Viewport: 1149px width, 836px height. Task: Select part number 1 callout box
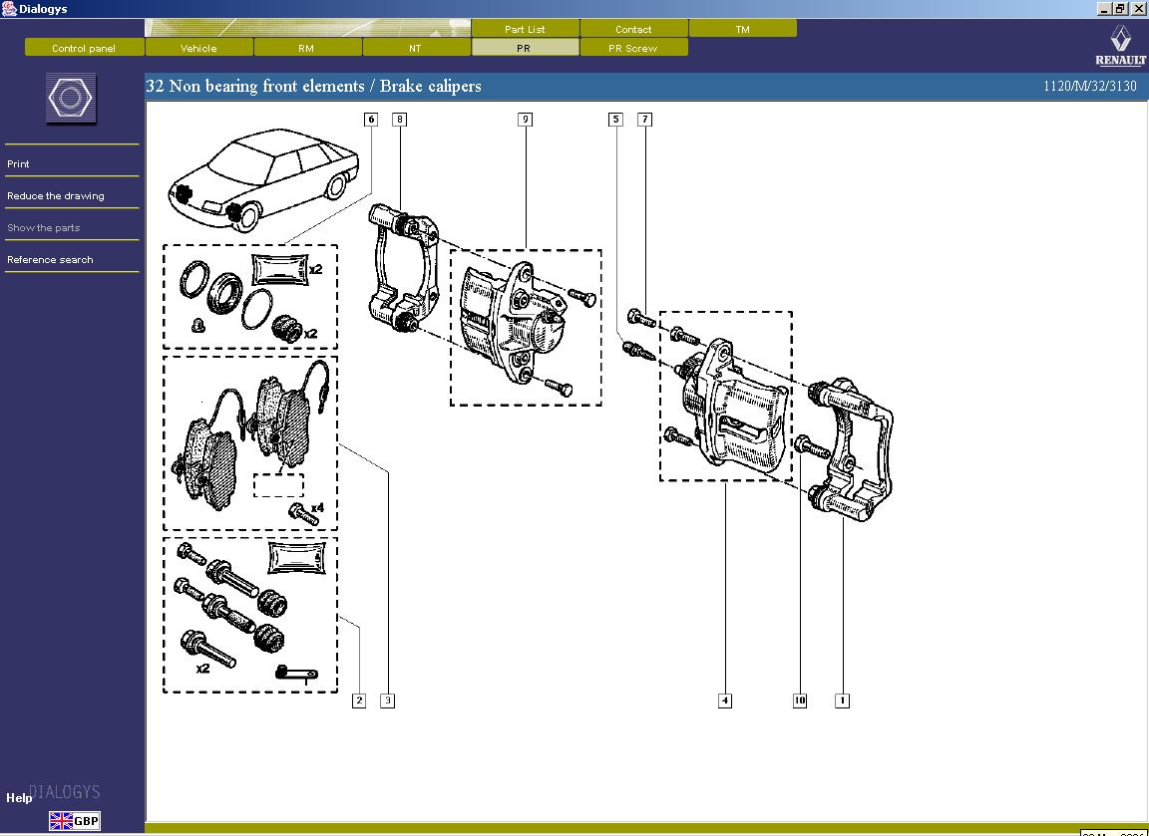(x=843, y=700)
